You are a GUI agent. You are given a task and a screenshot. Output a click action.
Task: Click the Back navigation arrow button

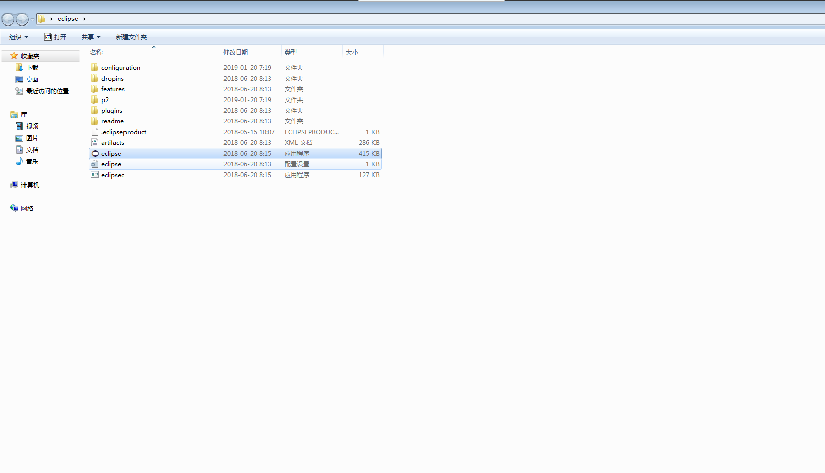[x=8, y=19]
